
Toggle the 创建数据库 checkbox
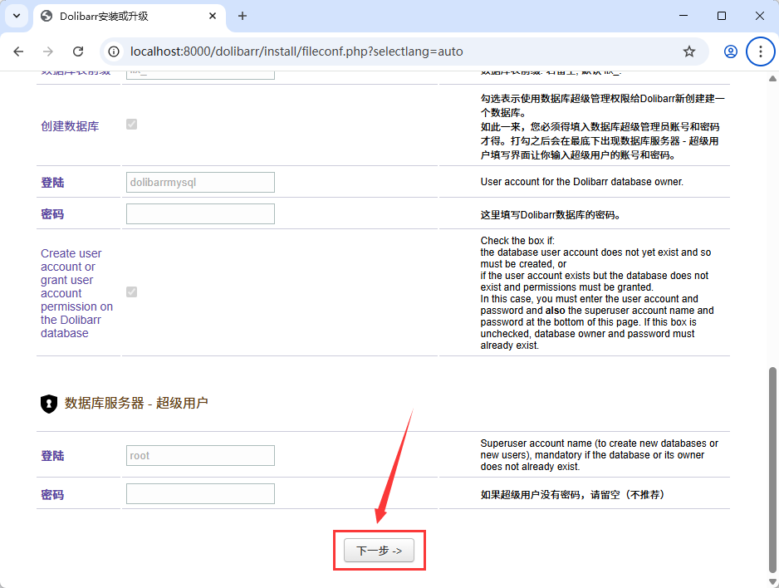tap(132, 124)
